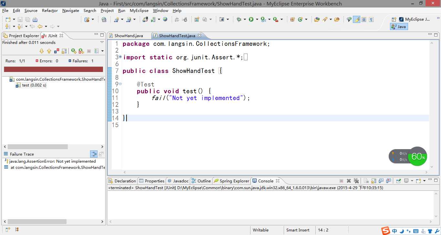Image resolution: width=441 pixels, height=235 pixels.
Task: Open the Run button dropdown arrow
Action: pyautogui.click(x=257, y=19)
